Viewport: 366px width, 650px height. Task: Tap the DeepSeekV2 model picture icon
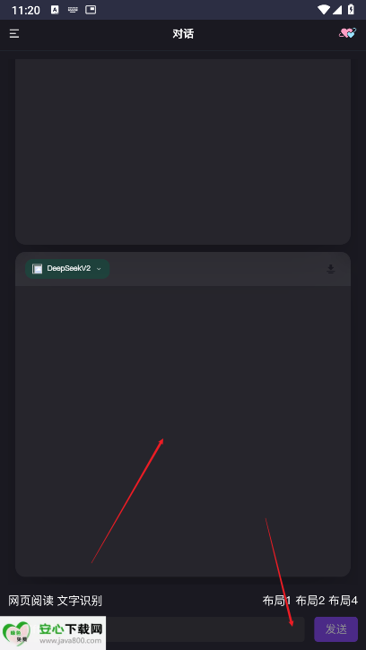tap(38, 269)
